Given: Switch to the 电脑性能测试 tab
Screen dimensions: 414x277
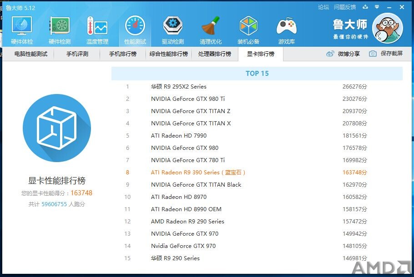Looking at the screenshot, I should (x=31, y=54).
